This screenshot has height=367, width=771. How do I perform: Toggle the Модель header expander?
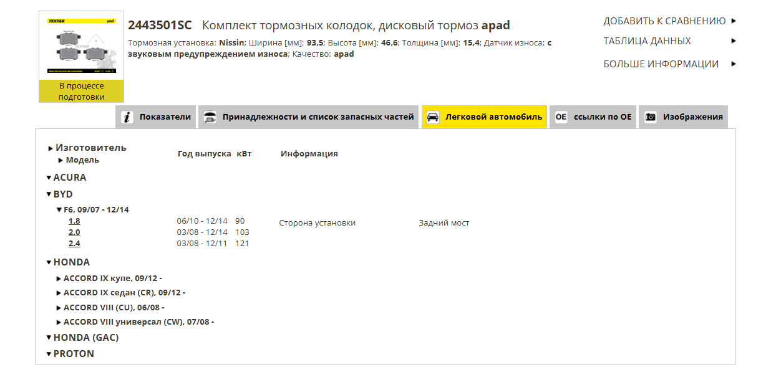click(61, 160)
